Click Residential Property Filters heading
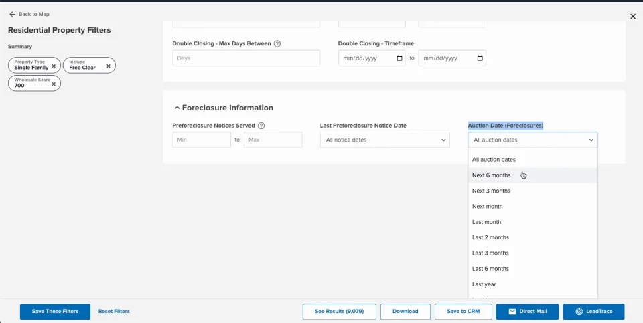 (x=60, y=30)
